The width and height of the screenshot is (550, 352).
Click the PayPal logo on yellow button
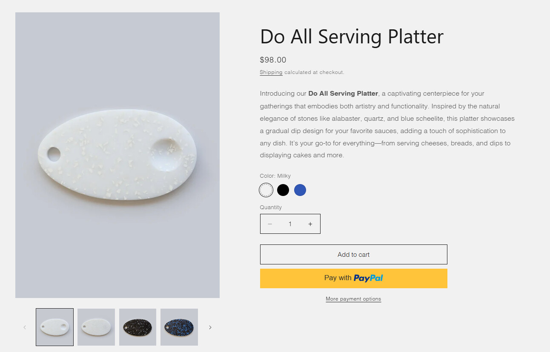(368, 278)
